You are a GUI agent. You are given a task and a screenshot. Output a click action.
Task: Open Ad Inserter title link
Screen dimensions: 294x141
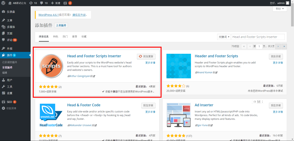pos(204,105)
